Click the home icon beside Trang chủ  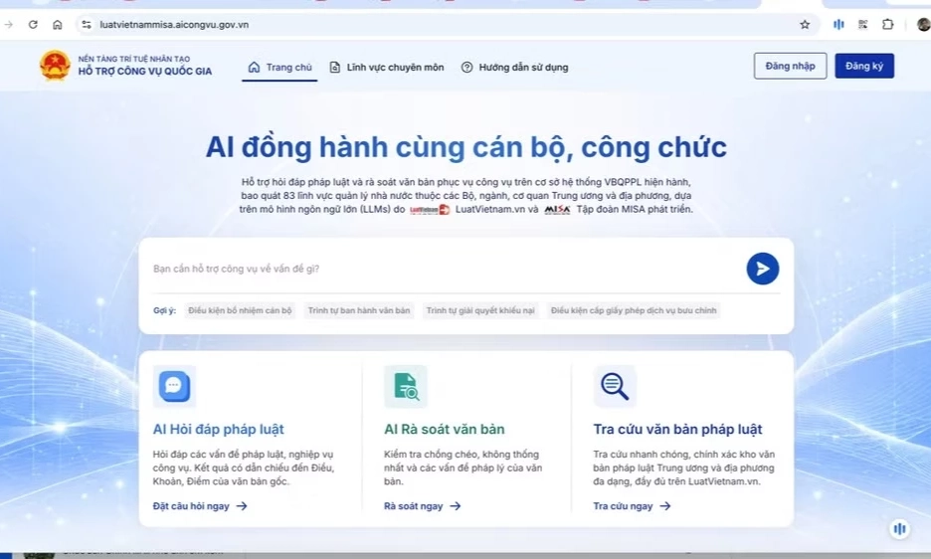pyautogui.click(x=254, y=67)
